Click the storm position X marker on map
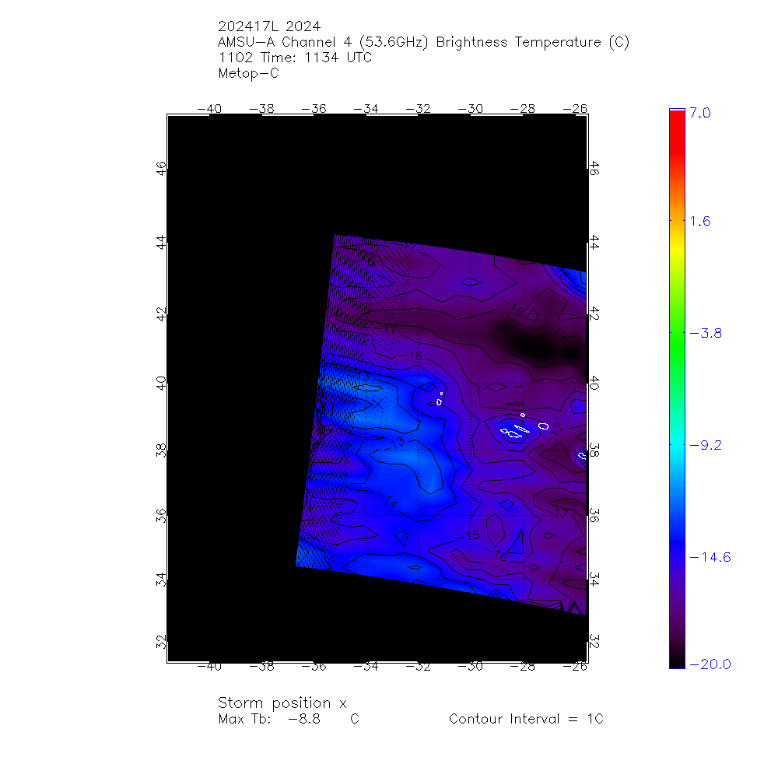This screenshot has height=778, width=778. (x=378, y=404)
